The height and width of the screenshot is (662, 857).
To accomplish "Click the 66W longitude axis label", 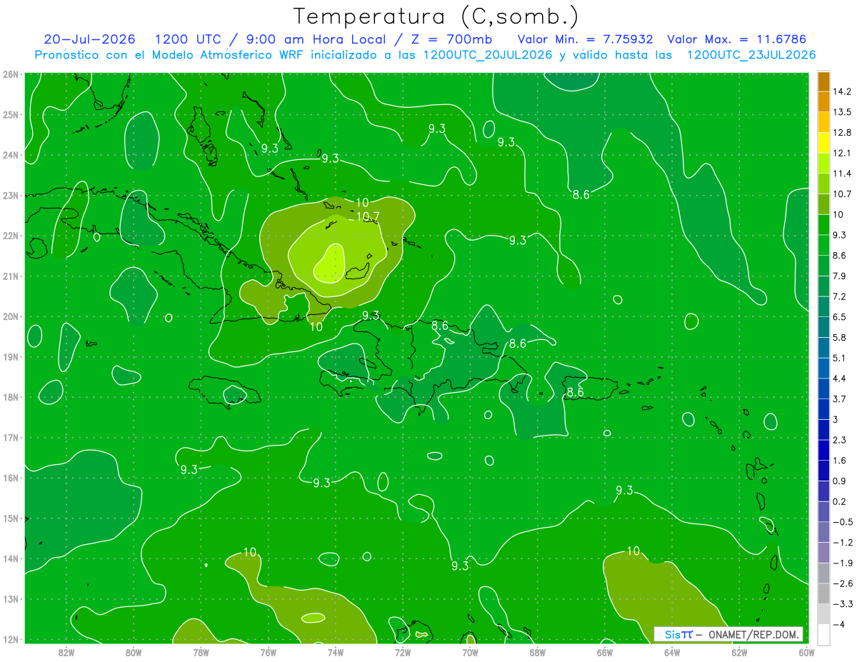I will [604, 652].
